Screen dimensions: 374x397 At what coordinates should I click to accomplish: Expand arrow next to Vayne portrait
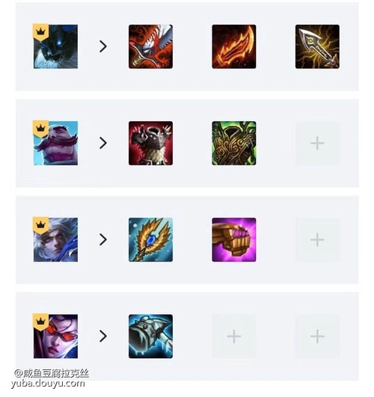pos(103,336)
